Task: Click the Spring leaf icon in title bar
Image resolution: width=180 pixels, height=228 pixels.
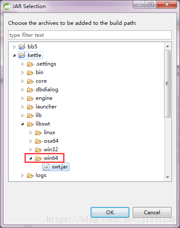Action: click(7, 6)
